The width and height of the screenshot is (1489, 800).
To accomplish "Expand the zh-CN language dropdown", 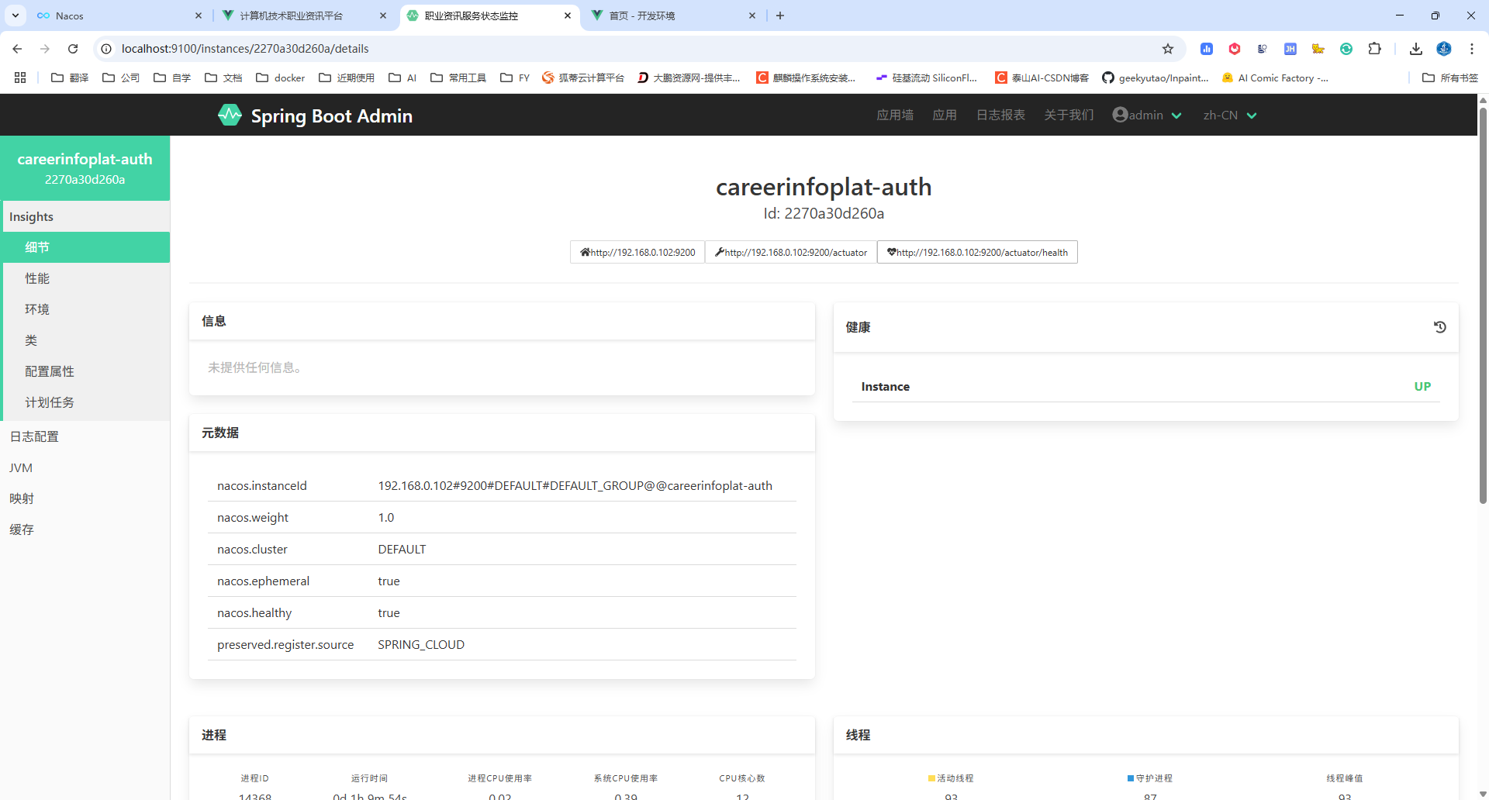I will pyautogui.click(x=1230, y=115).
